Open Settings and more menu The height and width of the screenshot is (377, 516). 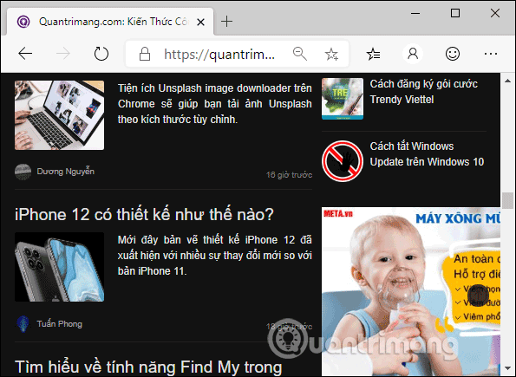click(491, 54)
